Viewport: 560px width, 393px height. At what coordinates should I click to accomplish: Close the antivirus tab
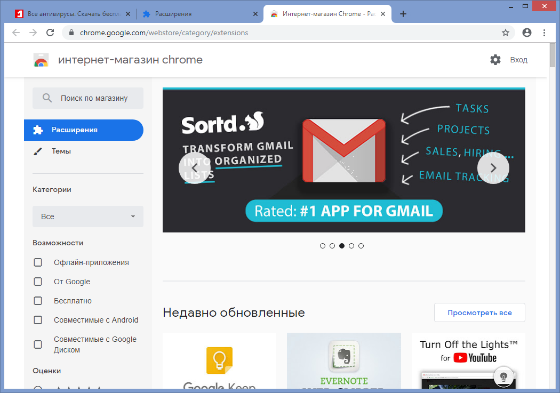coord(128,14)
